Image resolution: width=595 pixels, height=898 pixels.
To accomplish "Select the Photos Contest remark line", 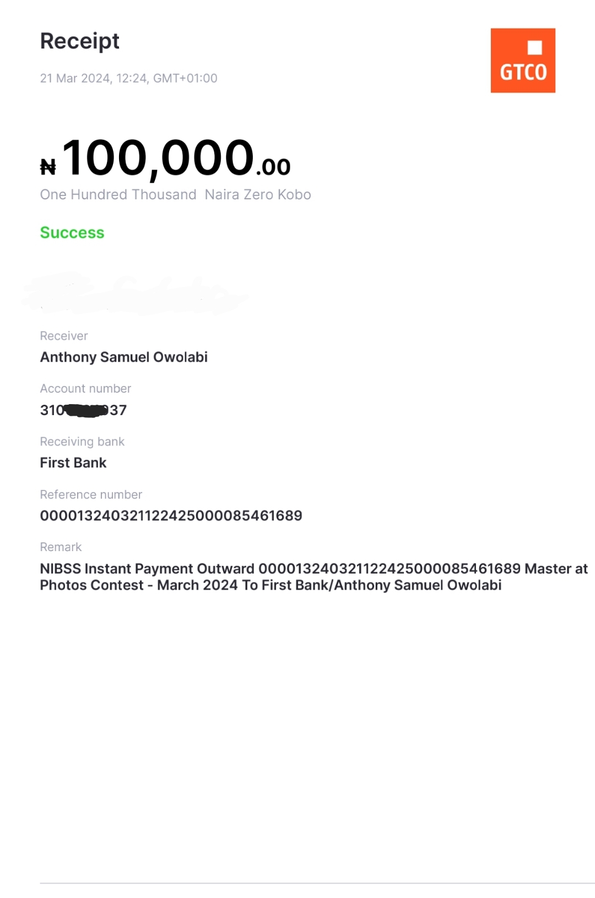I will point(271,585).
